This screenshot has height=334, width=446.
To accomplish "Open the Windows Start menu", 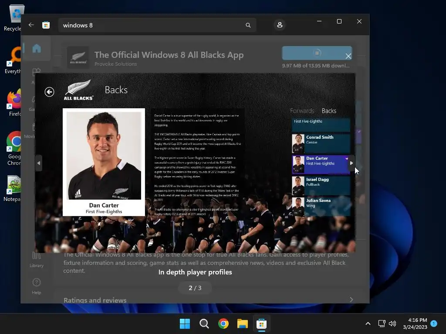I will click(185, 324).
